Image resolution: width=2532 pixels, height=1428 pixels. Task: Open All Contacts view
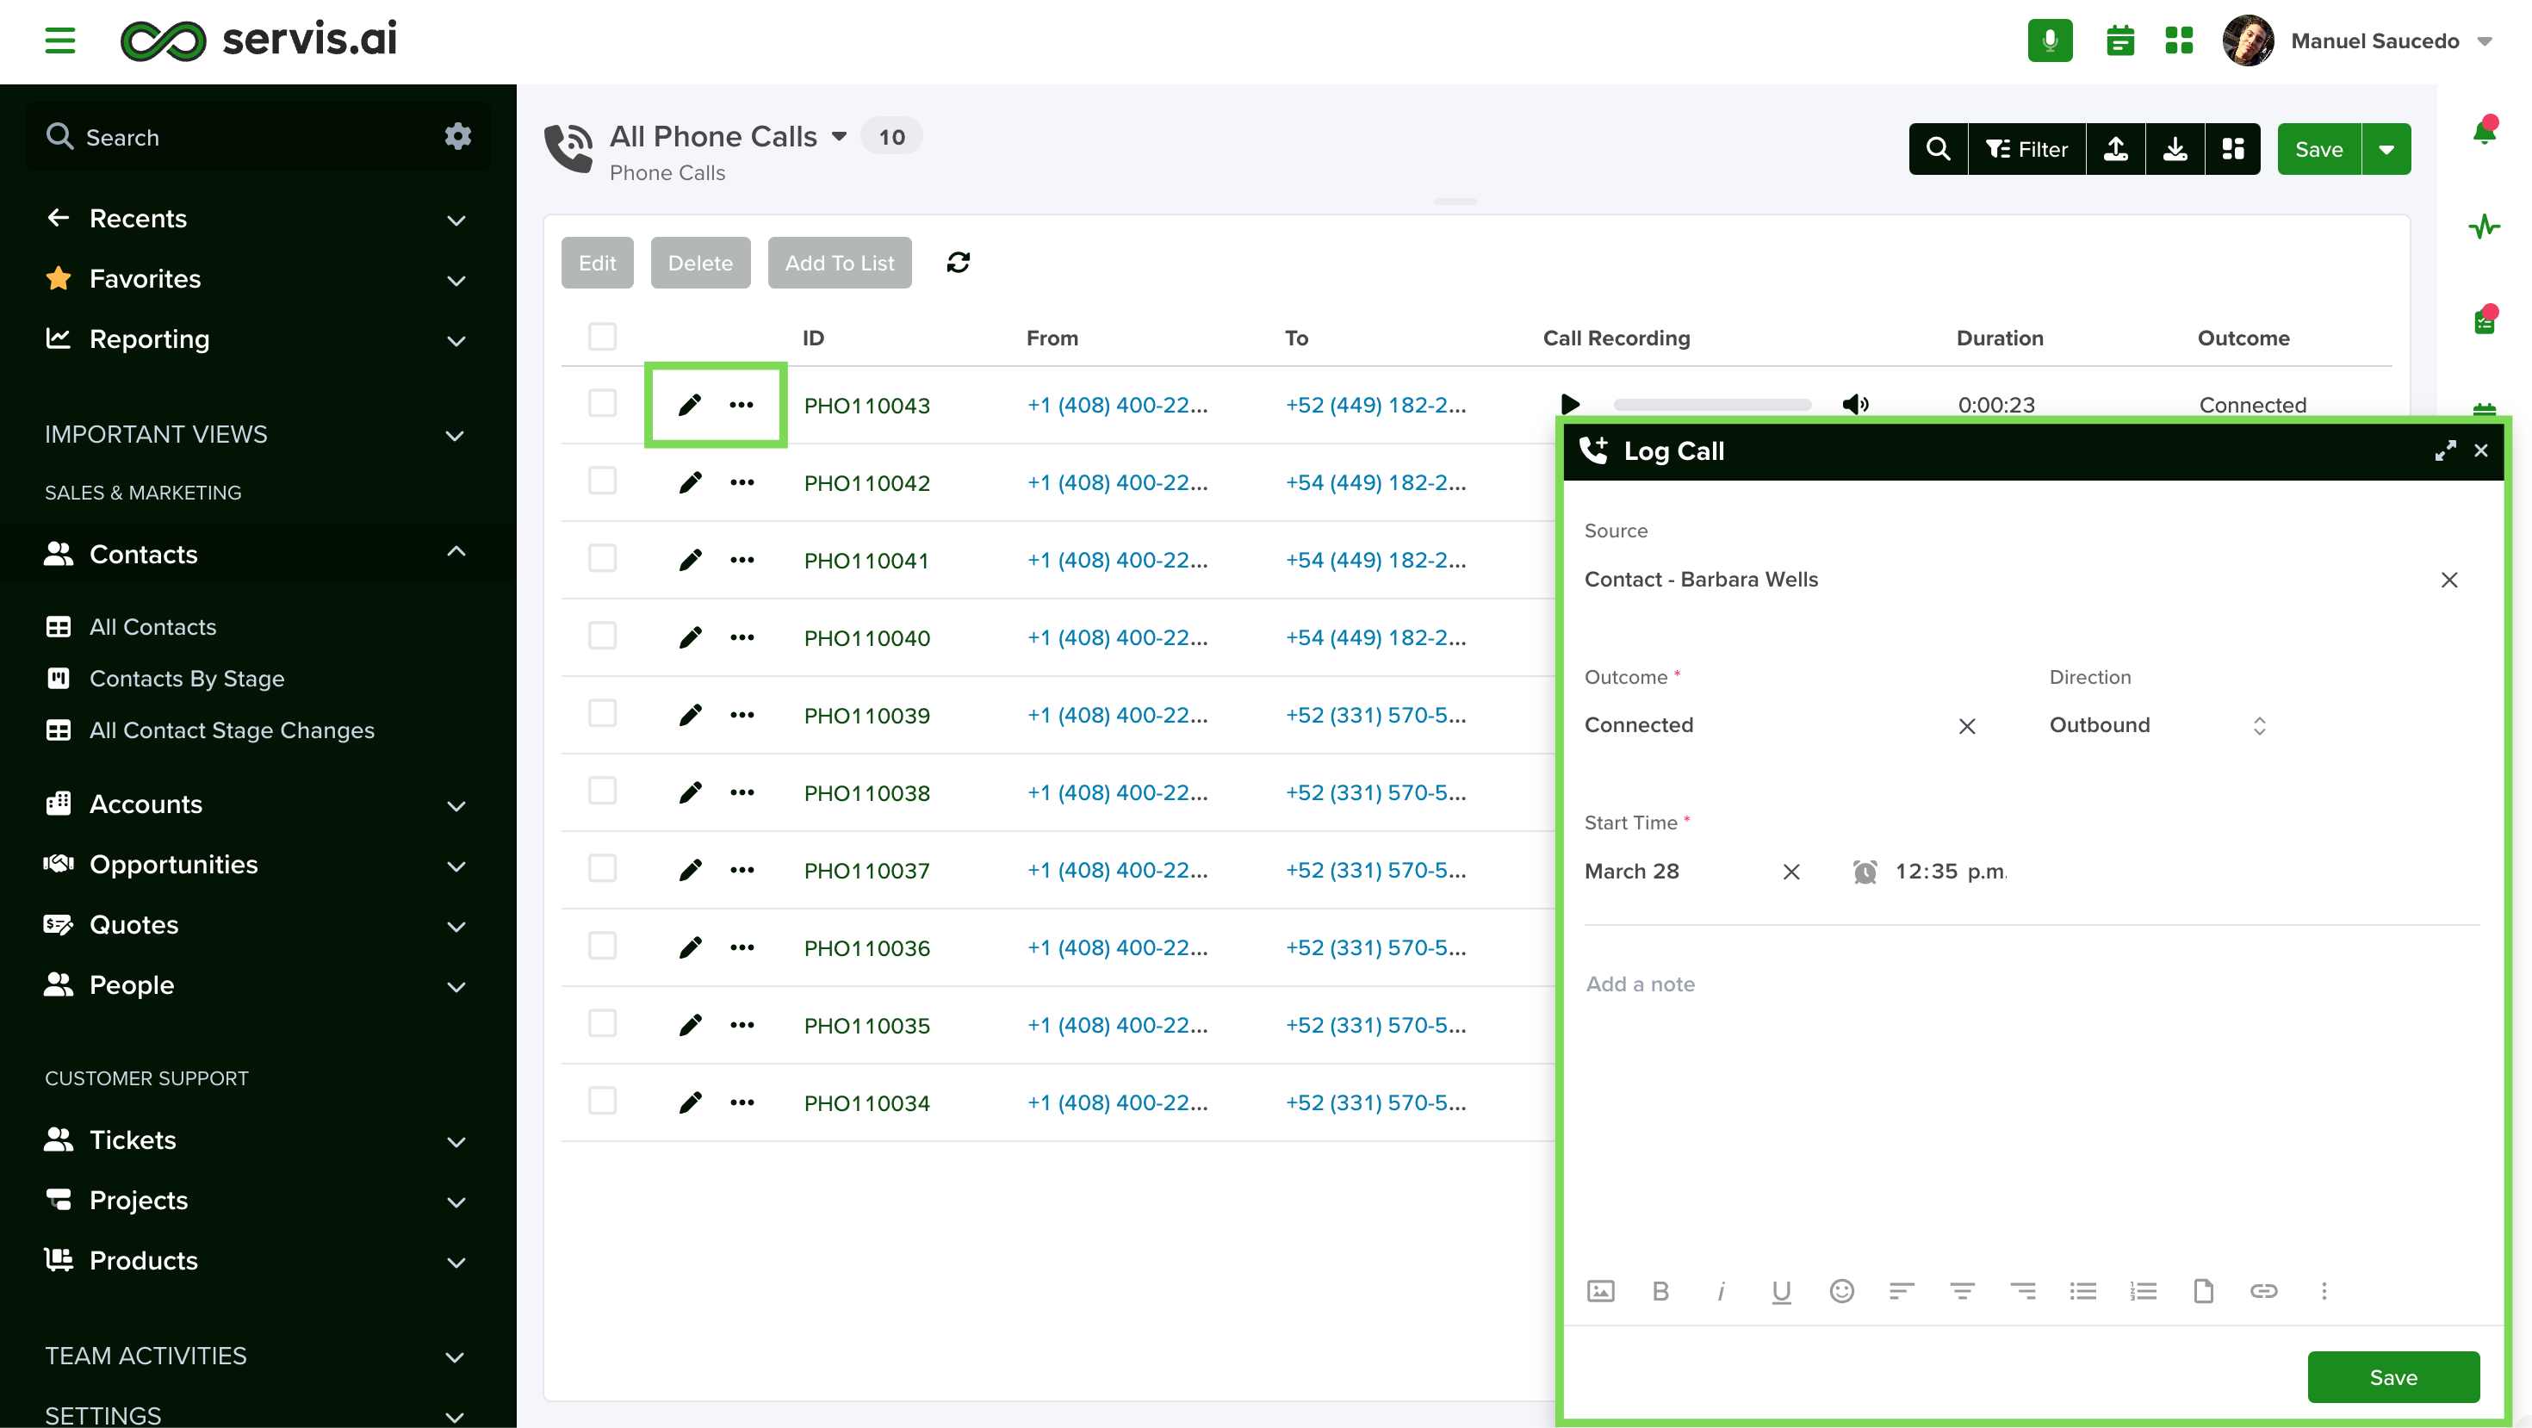pos(153,627)
